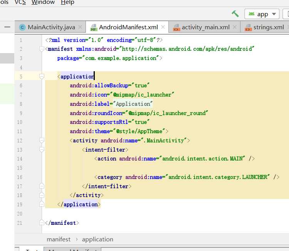
Task: Click the opening application tag on line 5
Action: tap(76, 77)
